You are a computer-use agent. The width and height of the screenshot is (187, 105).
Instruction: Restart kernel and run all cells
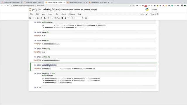69,18
